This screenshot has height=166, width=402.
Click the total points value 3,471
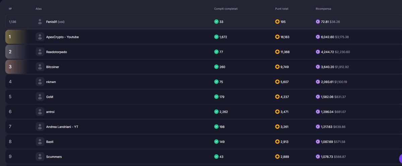[284, 111]
